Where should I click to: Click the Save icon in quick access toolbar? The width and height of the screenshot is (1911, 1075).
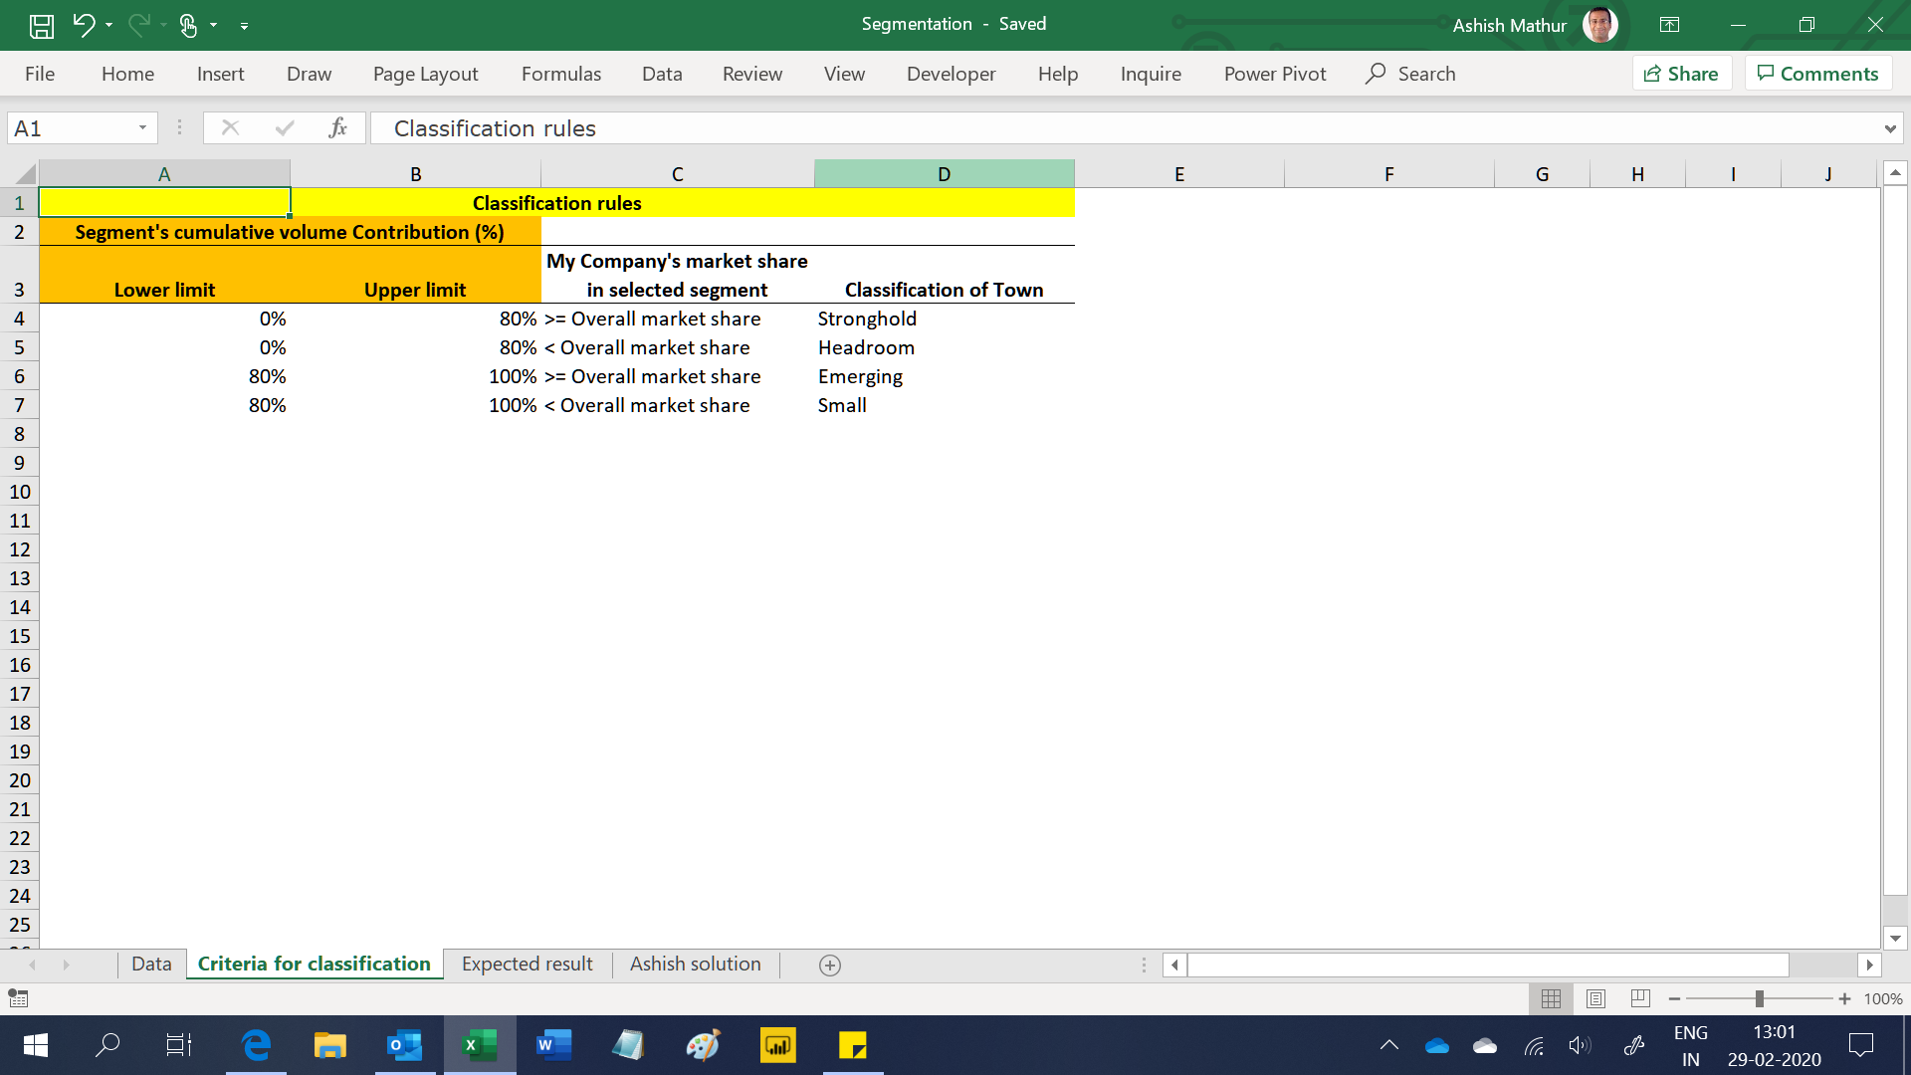click(x=42, y=25)
